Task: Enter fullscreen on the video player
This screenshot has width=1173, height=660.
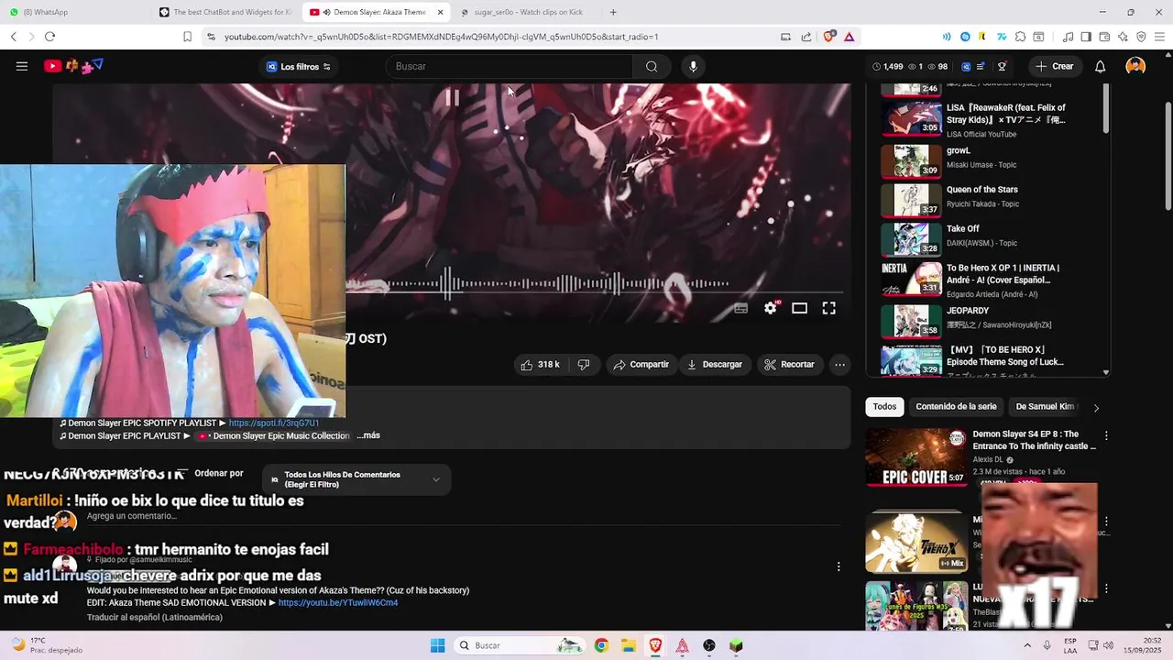Action: point(828,308)
